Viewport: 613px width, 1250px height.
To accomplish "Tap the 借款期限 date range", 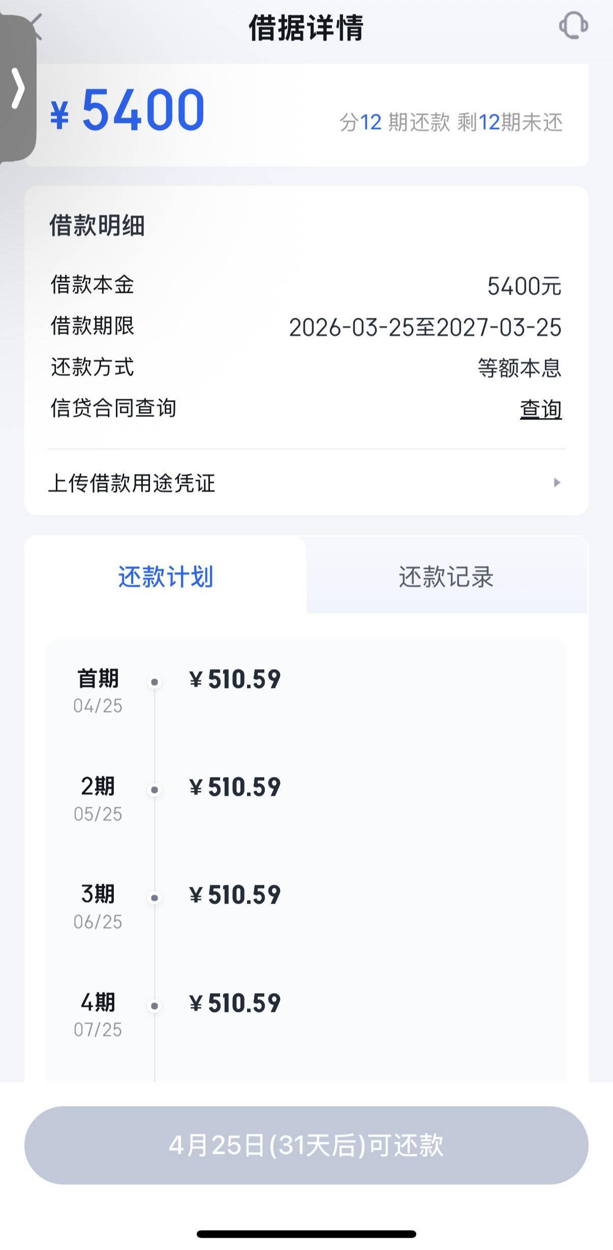I will pyautogui.click(x=425, y=328).
